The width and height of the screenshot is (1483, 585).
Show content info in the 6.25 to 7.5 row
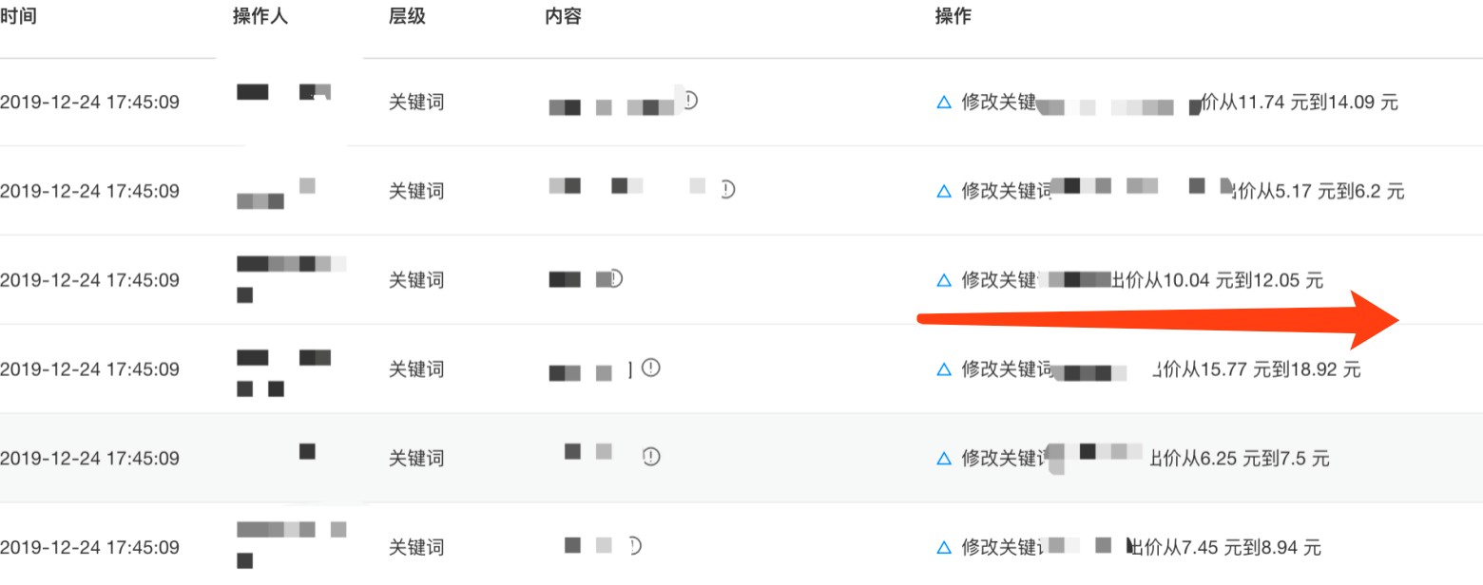(x=650, y=457)
